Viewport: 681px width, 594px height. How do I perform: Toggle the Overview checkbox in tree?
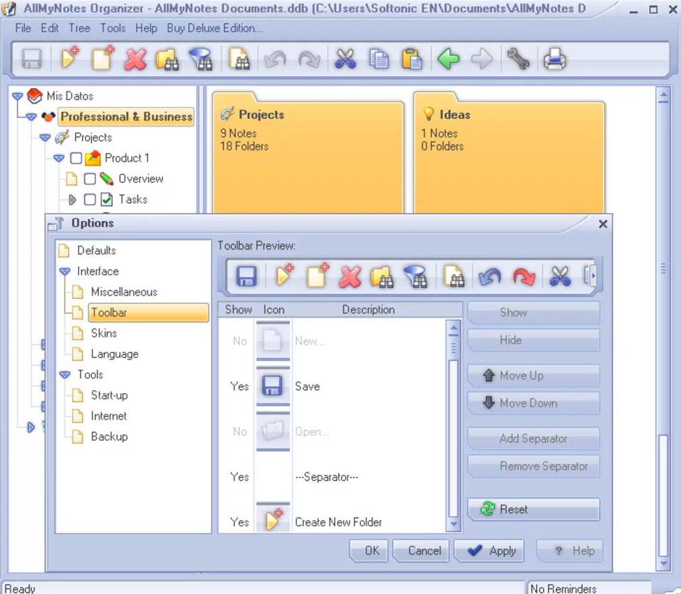click(x=90, y=179)
